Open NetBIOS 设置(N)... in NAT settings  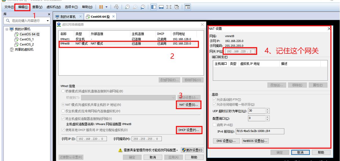pos(255,141)
